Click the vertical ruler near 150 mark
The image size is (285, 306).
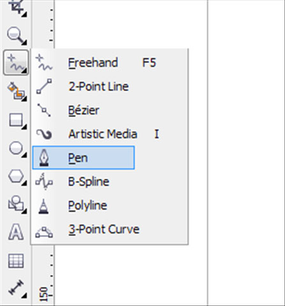tap(43, 295)
